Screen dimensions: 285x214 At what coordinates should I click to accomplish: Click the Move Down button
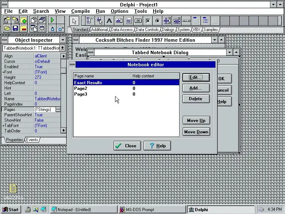(x=196, y=132)
